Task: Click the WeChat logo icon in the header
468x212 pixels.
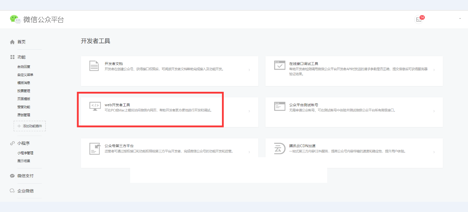Action: (15, 20)
